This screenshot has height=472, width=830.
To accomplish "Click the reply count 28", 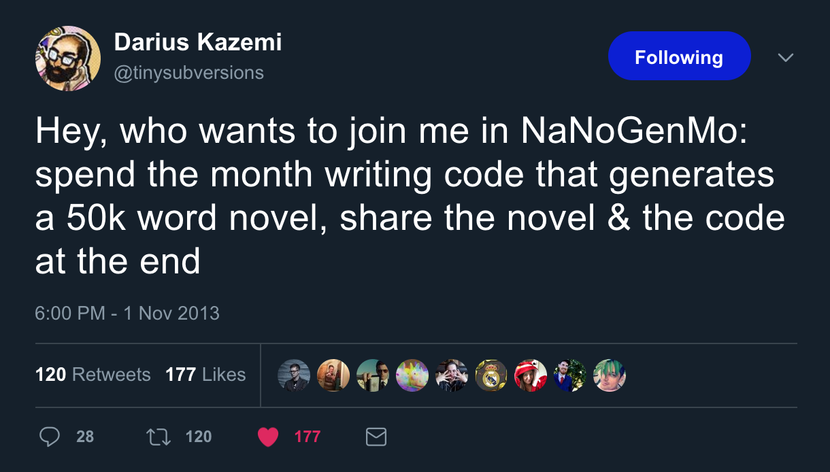I will [85, 437].
